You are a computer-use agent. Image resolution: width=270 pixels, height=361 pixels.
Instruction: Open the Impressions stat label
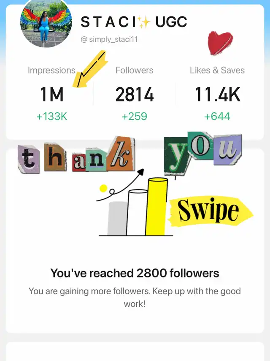(51, 71)
